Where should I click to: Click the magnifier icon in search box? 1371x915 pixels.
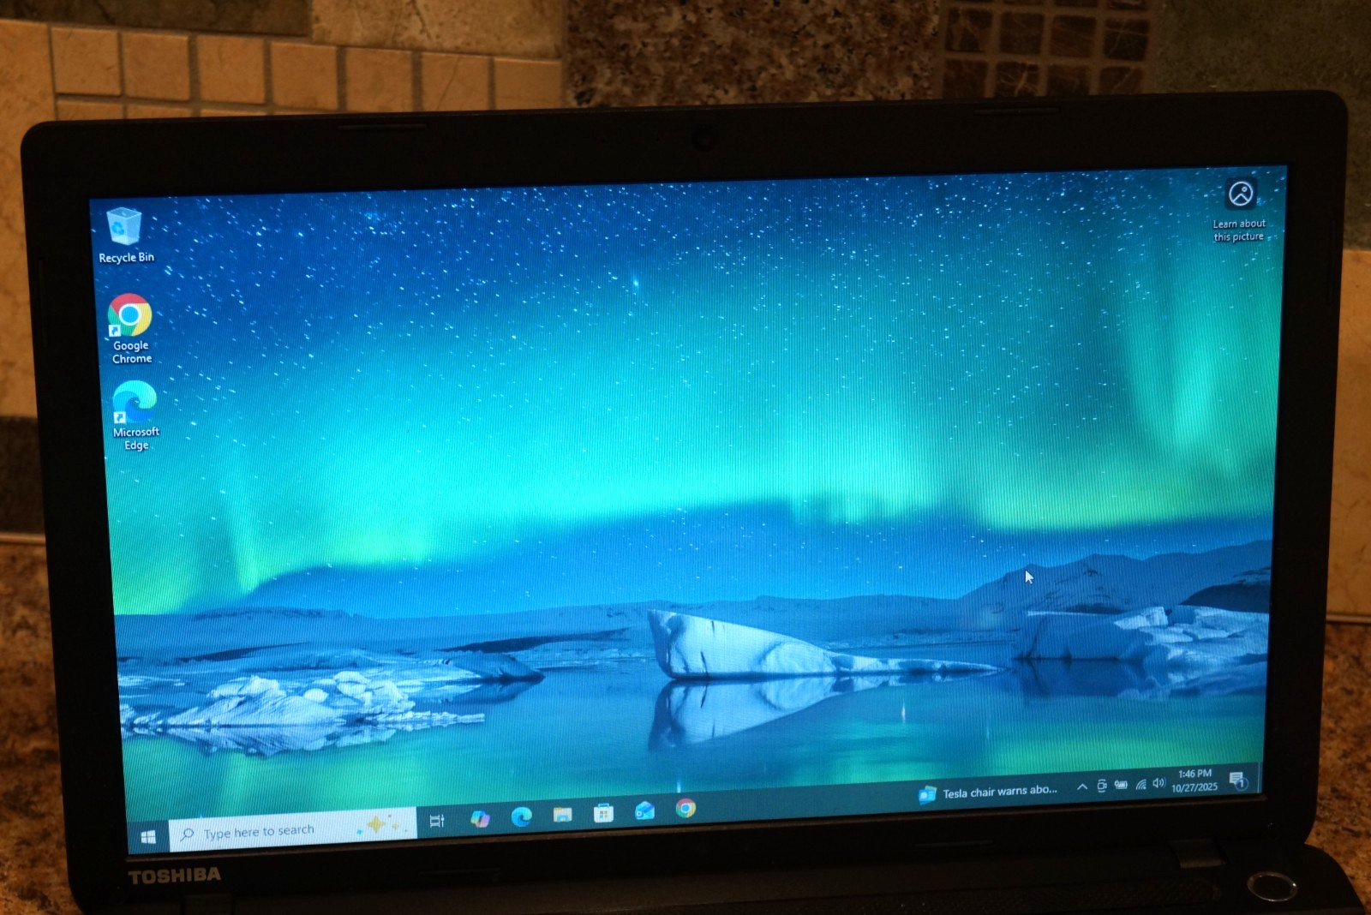pyautogui.click(x=187, y=834)
